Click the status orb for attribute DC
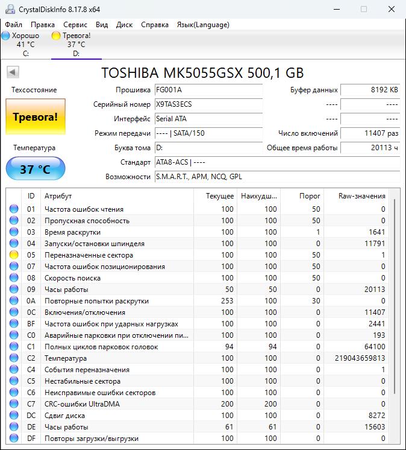Image resolution: width=406 pixels, height=450 pixels. point(14,416)
